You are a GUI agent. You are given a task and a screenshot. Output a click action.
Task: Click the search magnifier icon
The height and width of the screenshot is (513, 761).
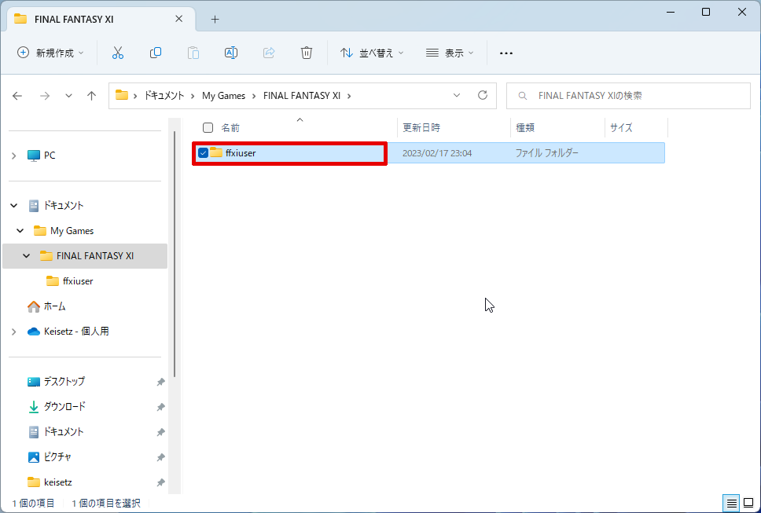(523, 96)
